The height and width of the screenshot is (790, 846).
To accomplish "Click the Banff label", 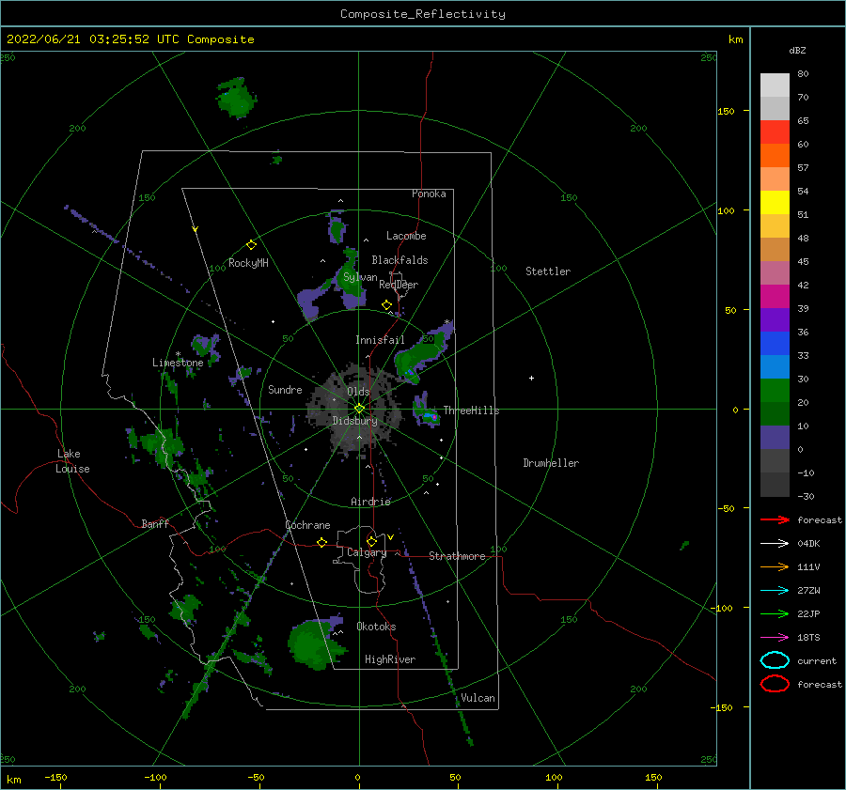I will click(x=155, y=523).
